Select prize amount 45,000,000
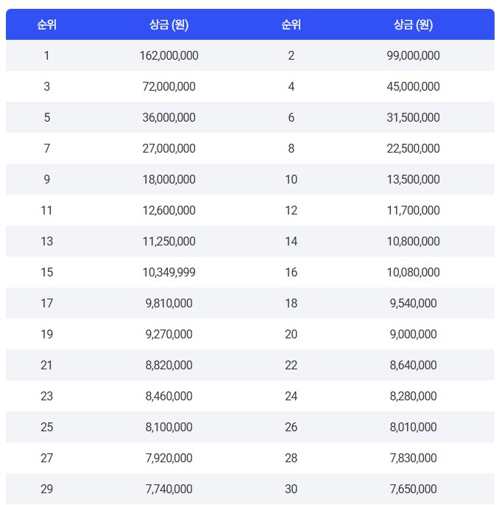 pyautogui.click(x=413, y=86)
